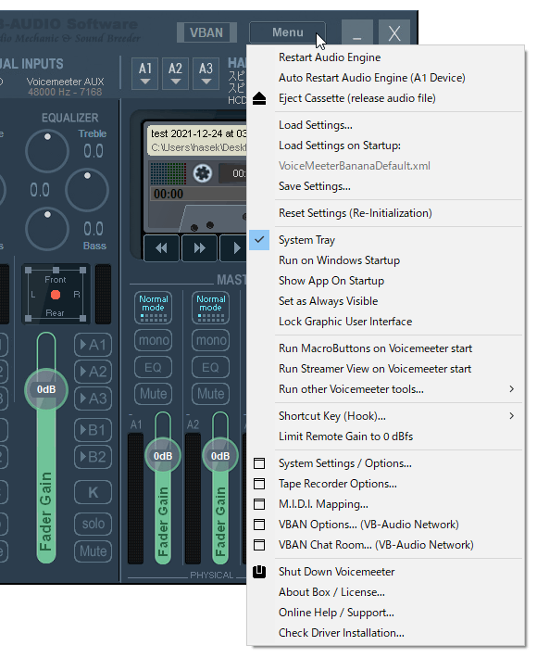537x658 pixels.
Task: Mute the A1 master bus
Action: [154, 394]
